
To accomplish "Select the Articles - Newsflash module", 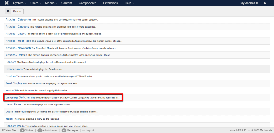I will [x=18, y=48].
